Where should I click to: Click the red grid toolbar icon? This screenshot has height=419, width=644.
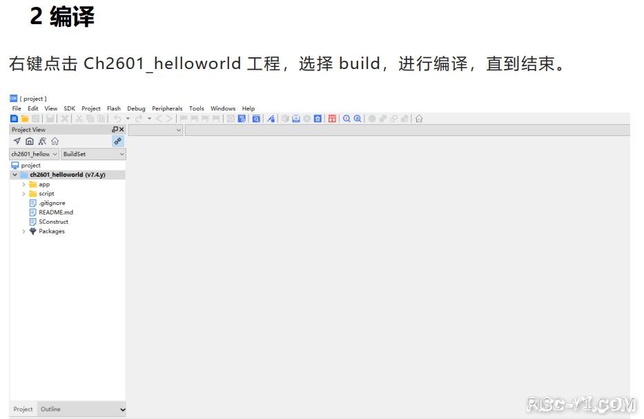[332, 119]
